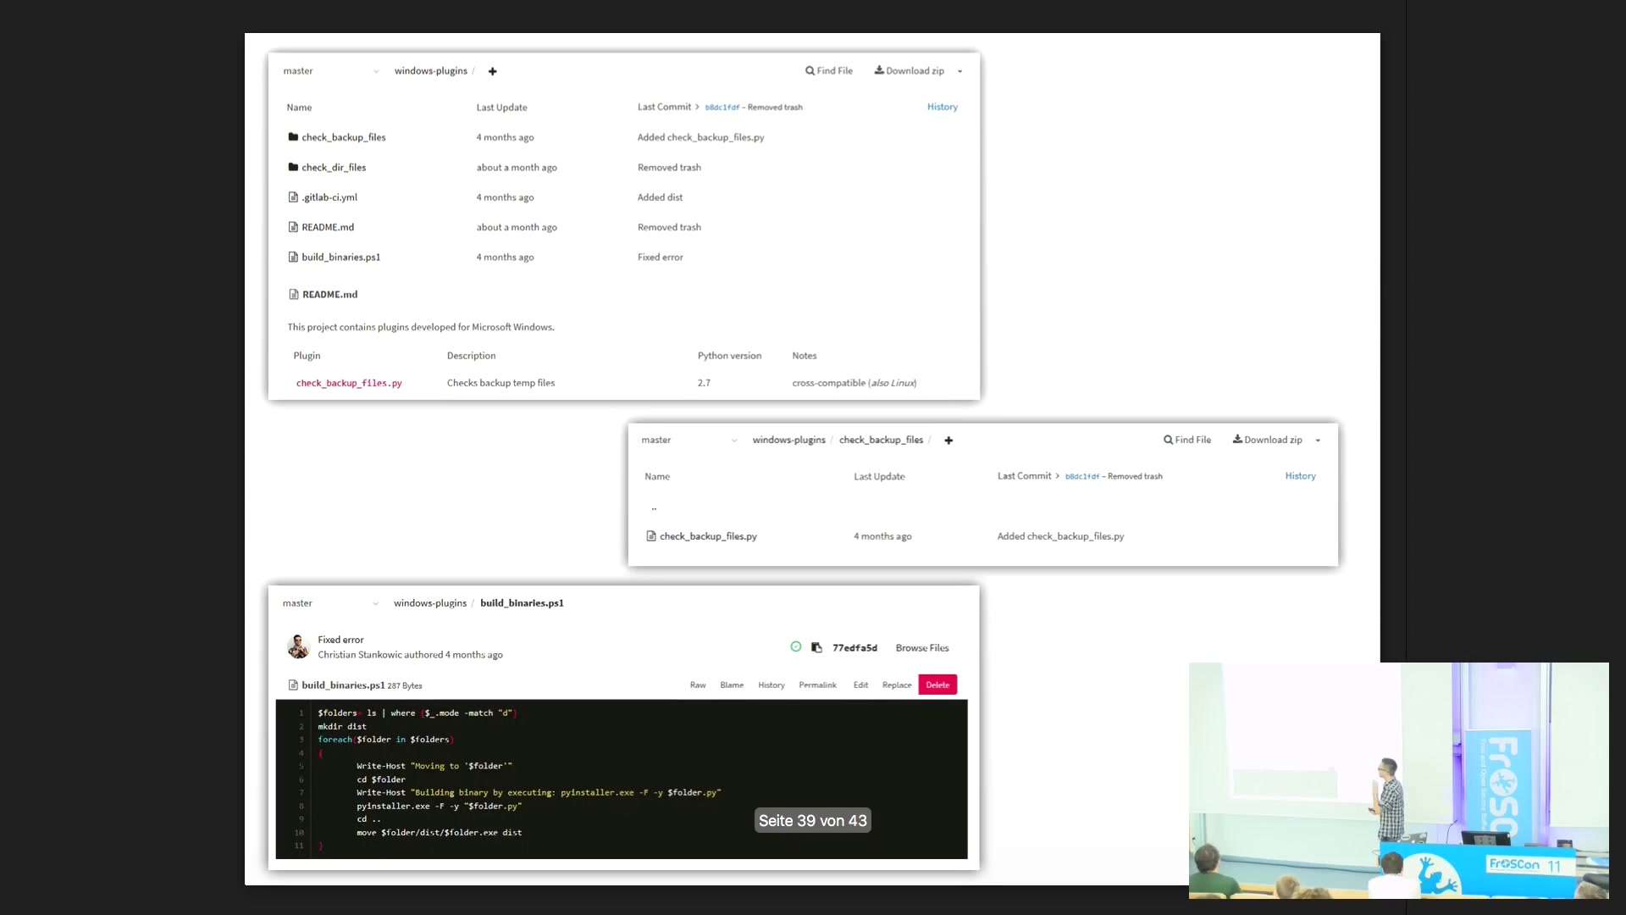Click the green pipeline status icon
The image size is (1626, 915).
point(796,647)
